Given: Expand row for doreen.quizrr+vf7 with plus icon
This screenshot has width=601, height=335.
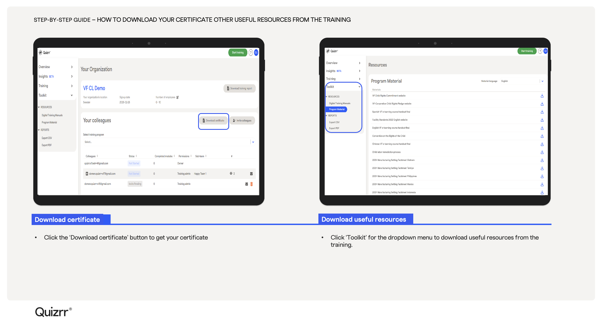Looking at the screenshot, I should coord(87,174).
